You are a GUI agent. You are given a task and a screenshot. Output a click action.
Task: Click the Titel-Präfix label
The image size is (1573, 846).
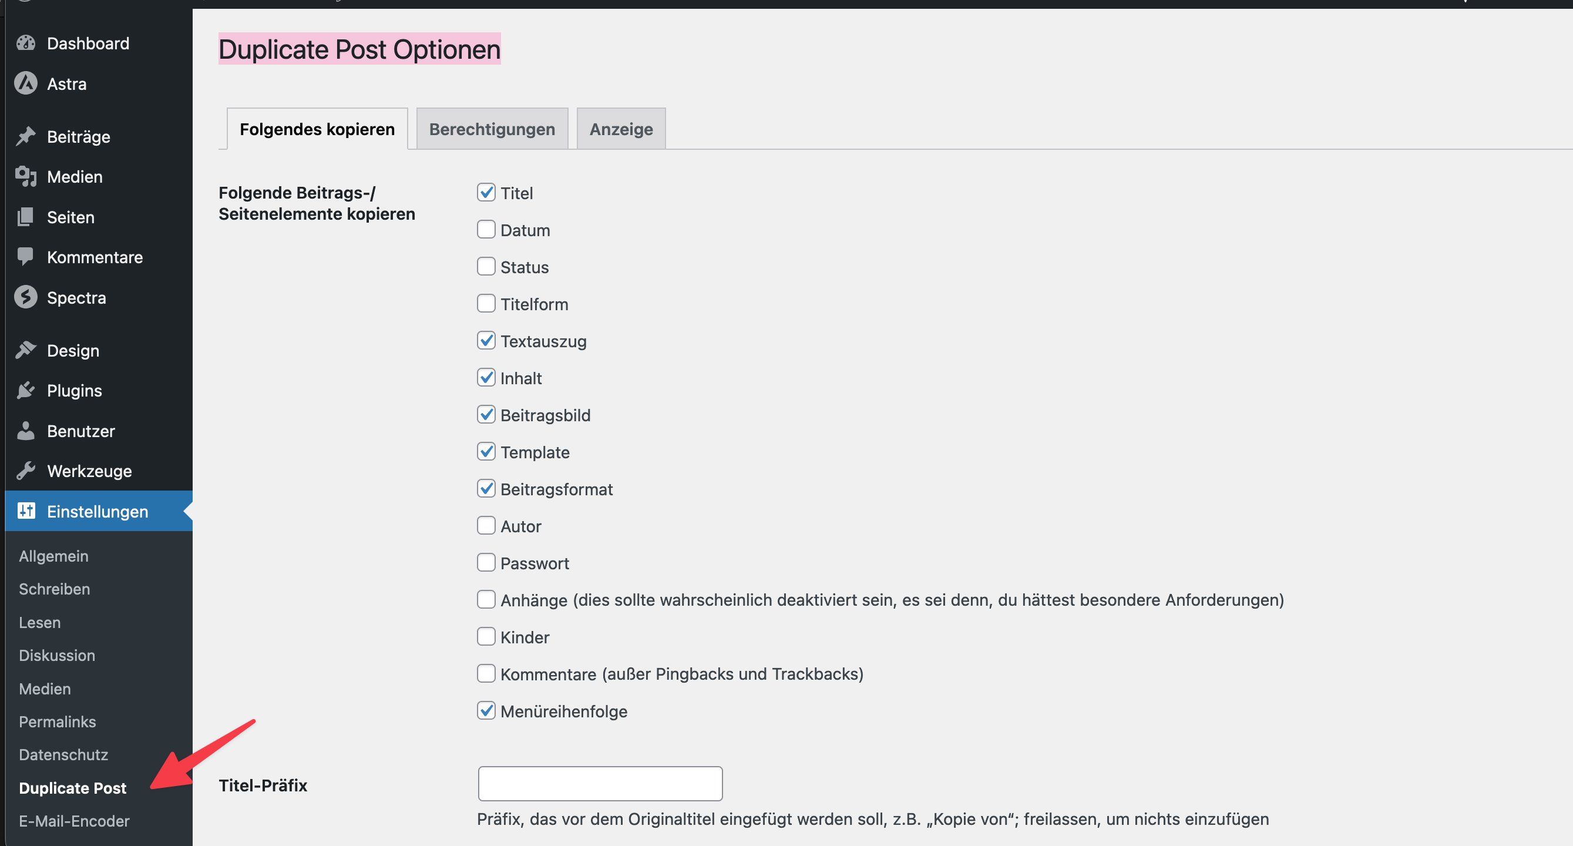[x=263, y=785]
